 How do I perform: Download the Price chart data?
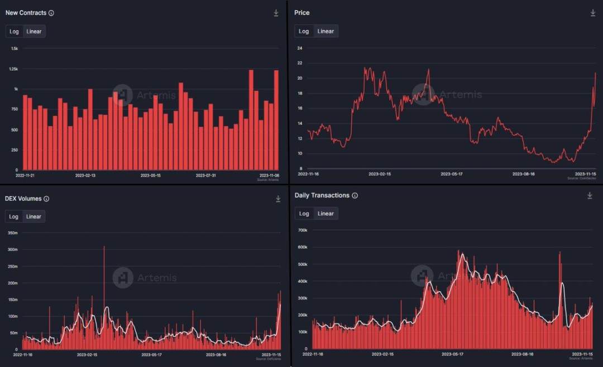[x=592, y=13]
